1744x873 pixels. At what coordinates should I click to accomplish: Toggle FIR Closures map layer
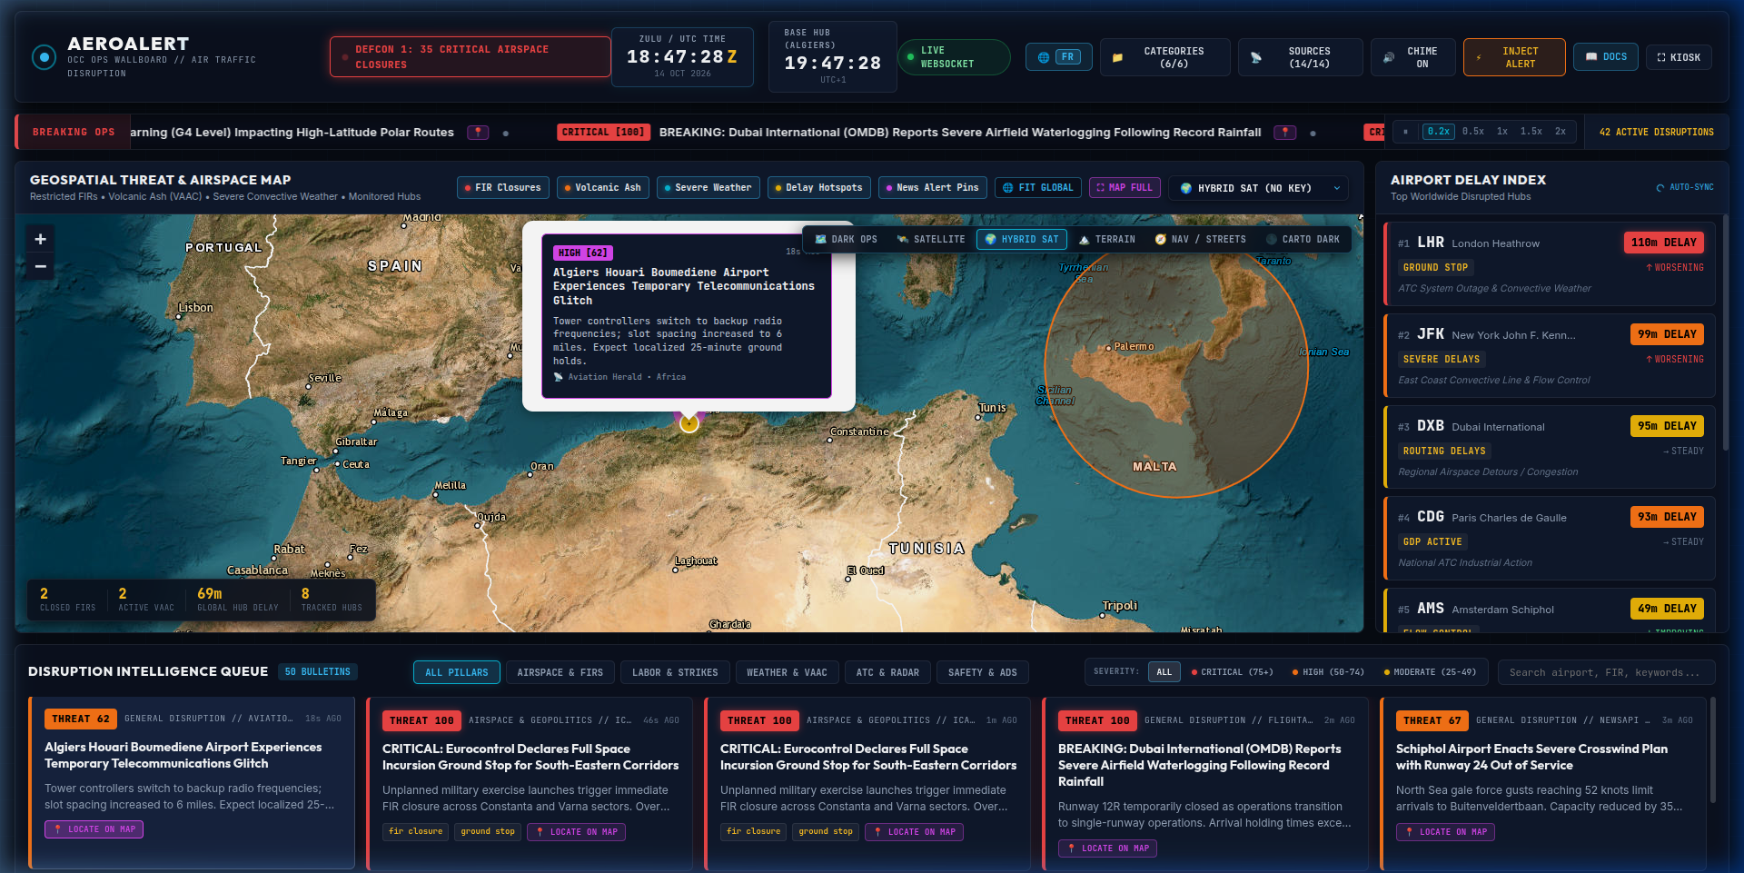pos(503,188)
